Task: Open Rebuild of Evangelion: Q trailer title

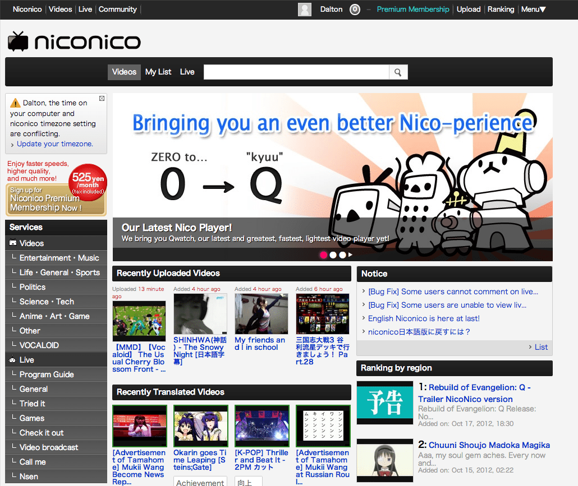Action: (x=474, y=393)
